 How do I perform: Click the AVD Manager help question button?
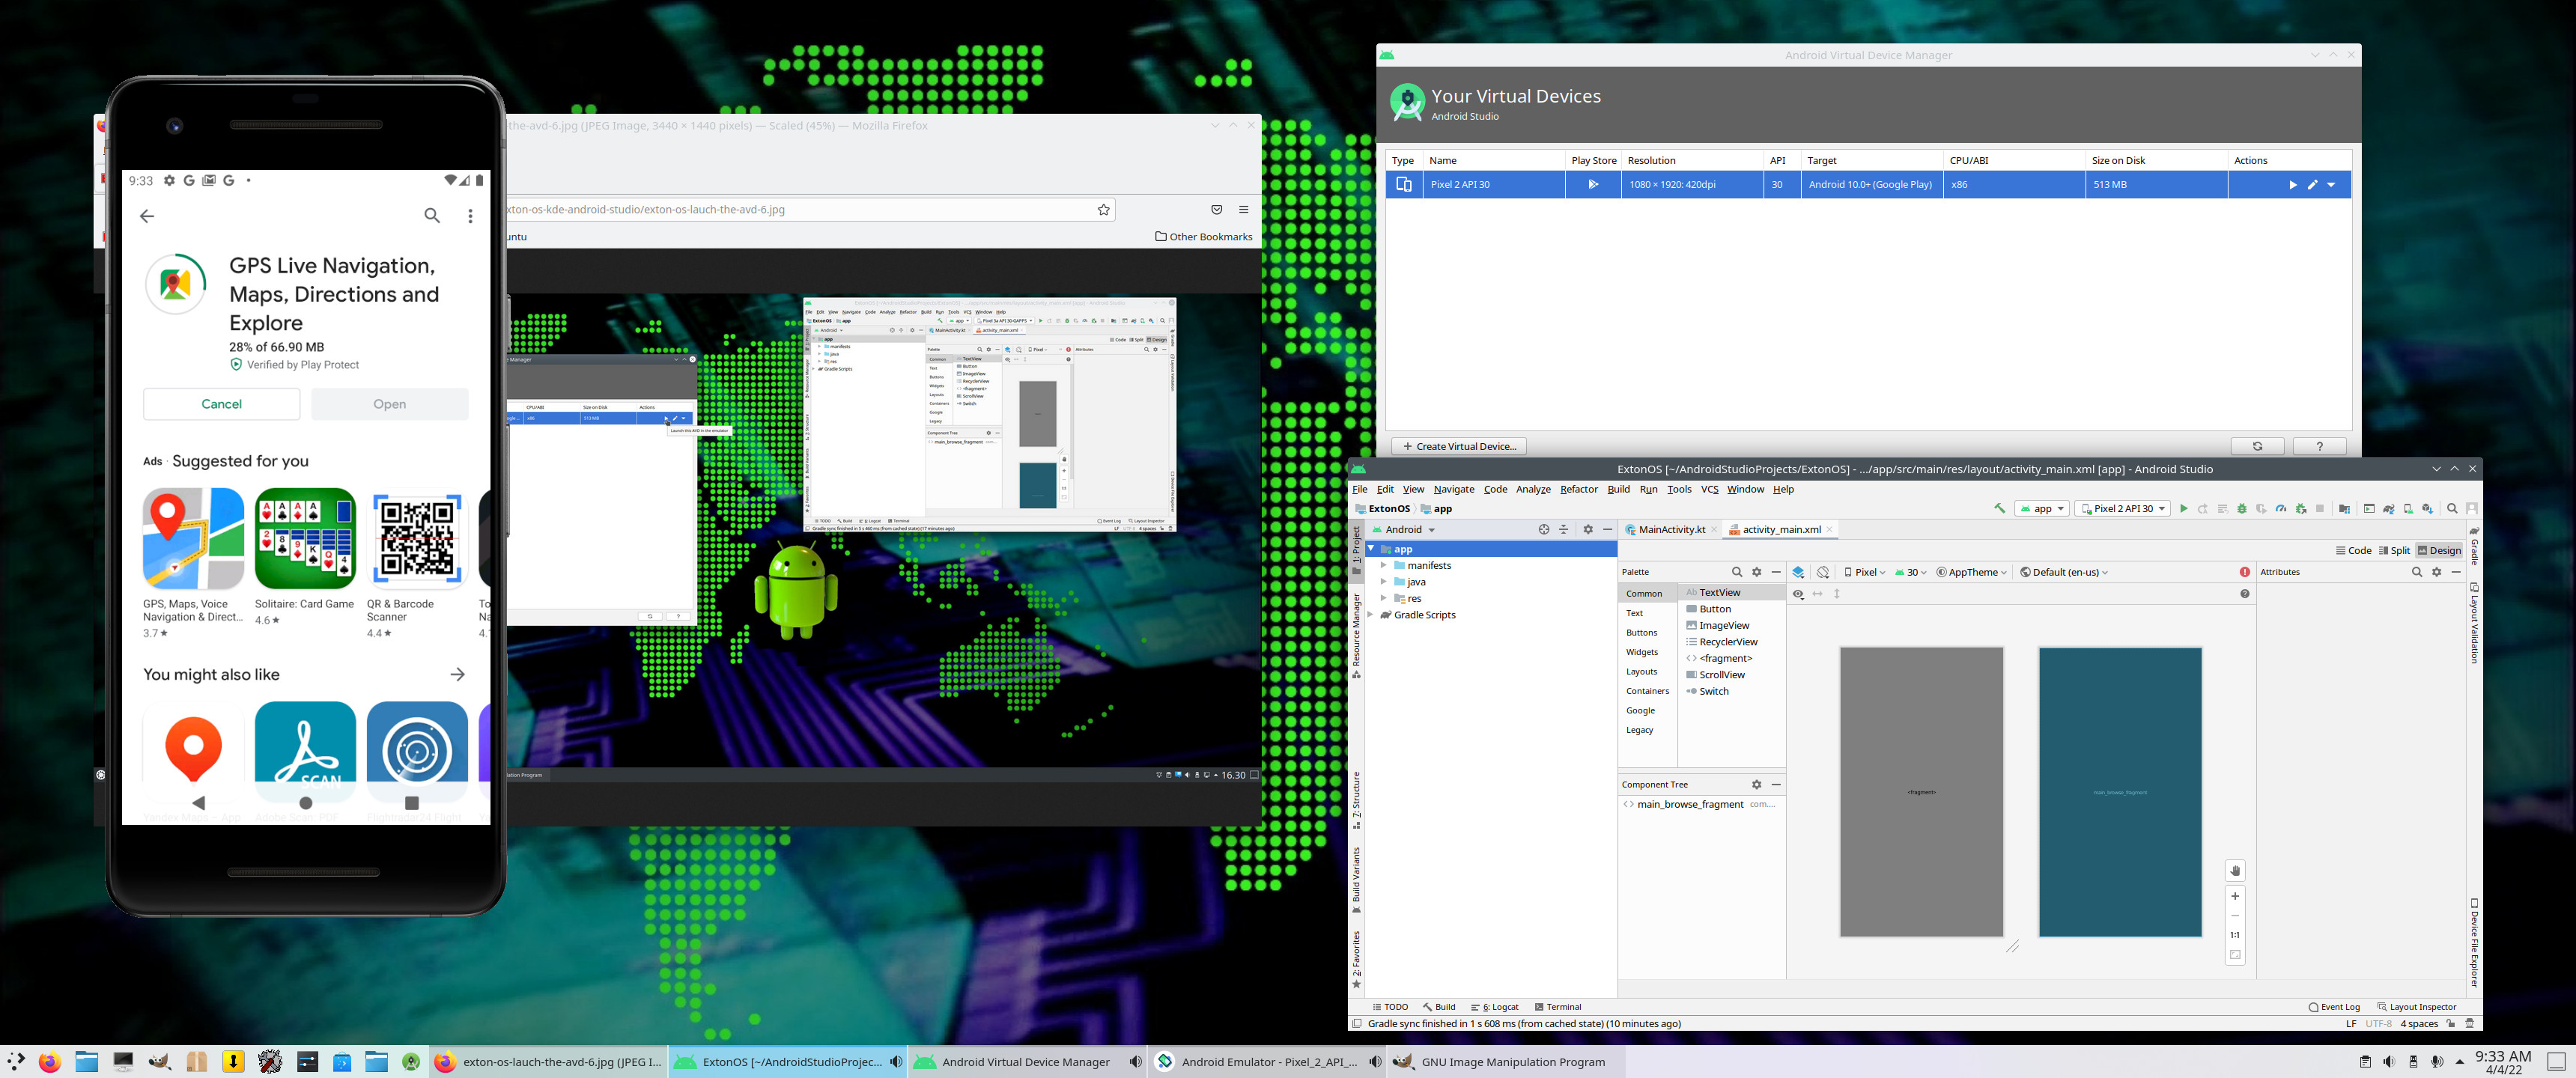click(x=2319, y=447)
